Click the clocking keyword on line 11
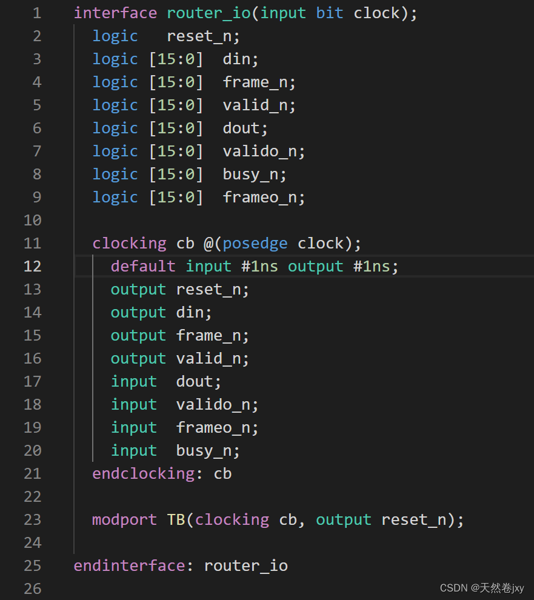 [129, 242]
